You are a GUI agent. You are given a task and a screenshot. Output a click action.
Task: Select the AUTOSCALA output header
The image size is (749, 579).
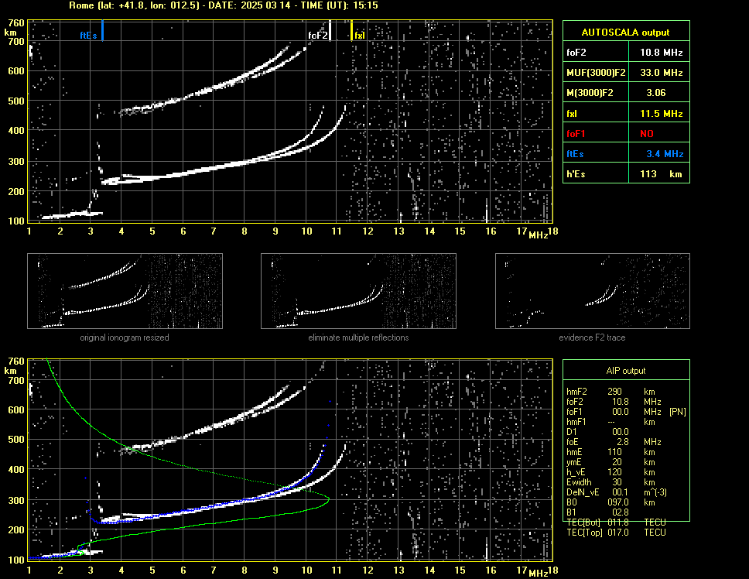(x=626, y=33)
